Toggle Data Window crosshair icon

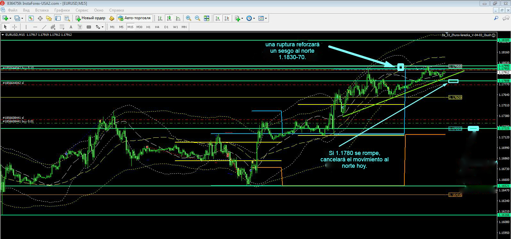coord(40,18)
